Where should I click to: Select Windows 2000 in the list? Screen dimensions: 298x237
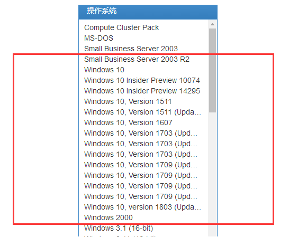(x=109, y=217)
